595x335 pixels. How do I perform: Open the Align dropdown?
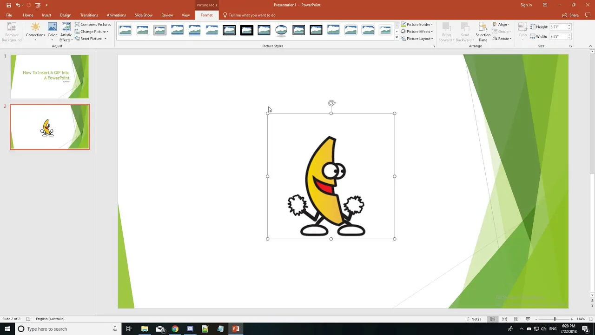501,24
